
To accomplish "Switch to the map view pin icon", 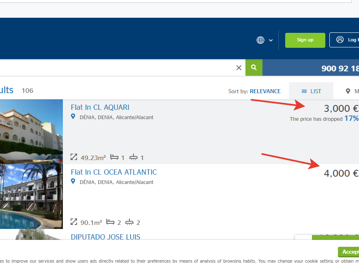I will point(348,91).
